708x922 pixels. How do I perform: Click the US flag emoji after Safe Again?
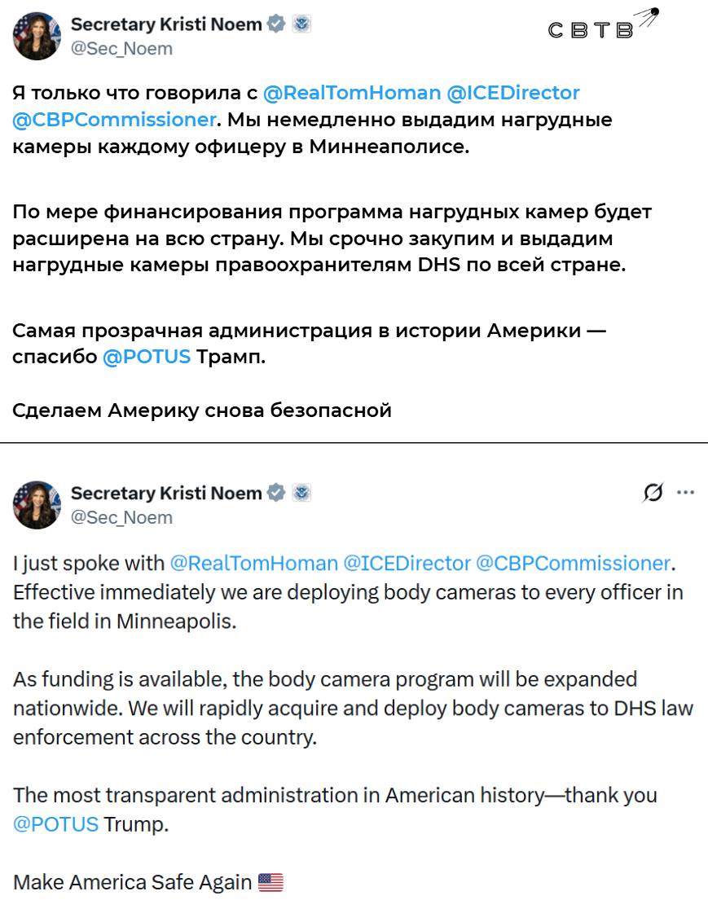pyautogui.click(x=270, y=882)
